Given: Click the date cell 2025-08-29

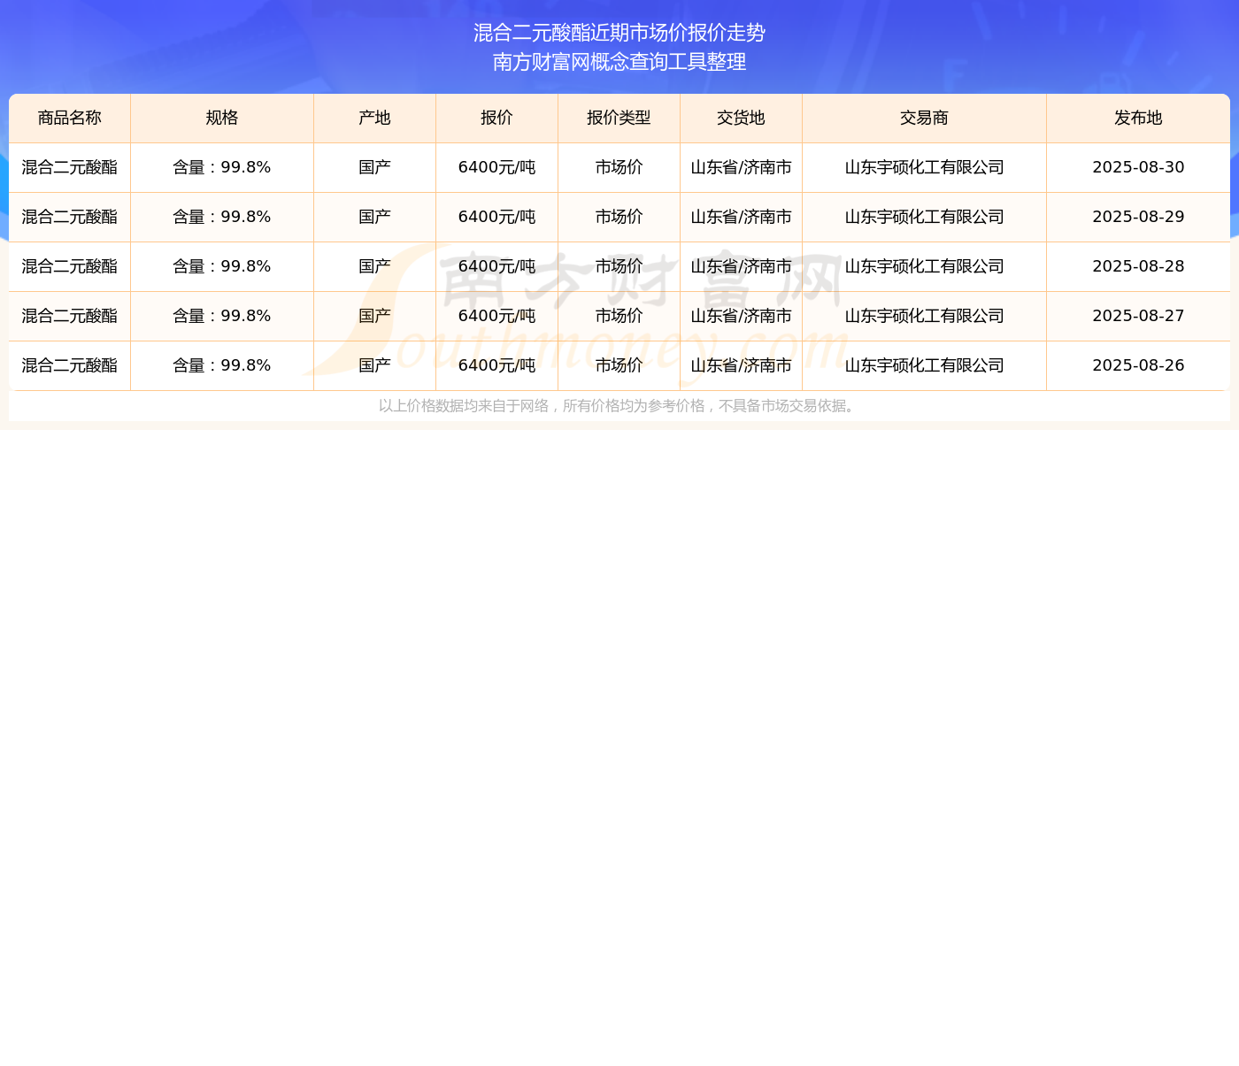Looking at the screenshot, I should click(x=1138, y=218).
